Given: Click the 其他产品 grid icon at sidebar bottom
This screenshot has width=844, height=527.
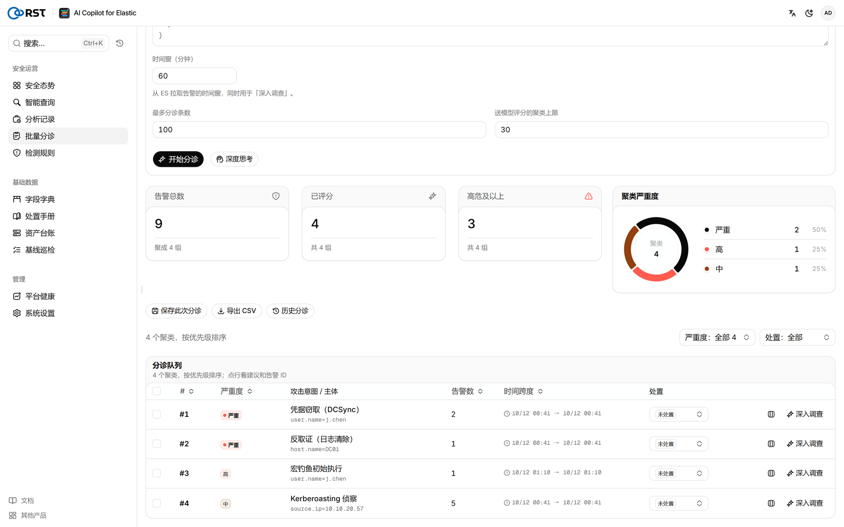Looking at the screenshot, I should click(13, 516).
